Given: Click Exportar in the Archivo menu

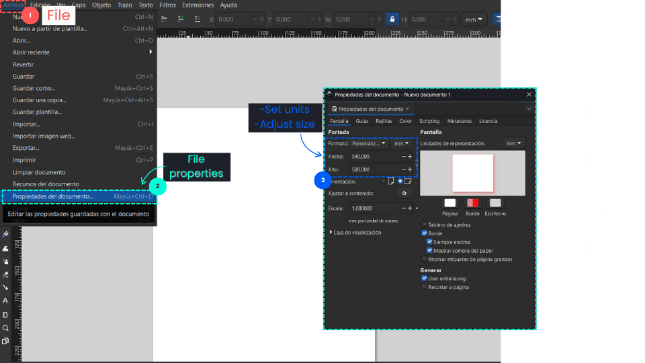Looking at the screenshot, I should tap(26, 148).
